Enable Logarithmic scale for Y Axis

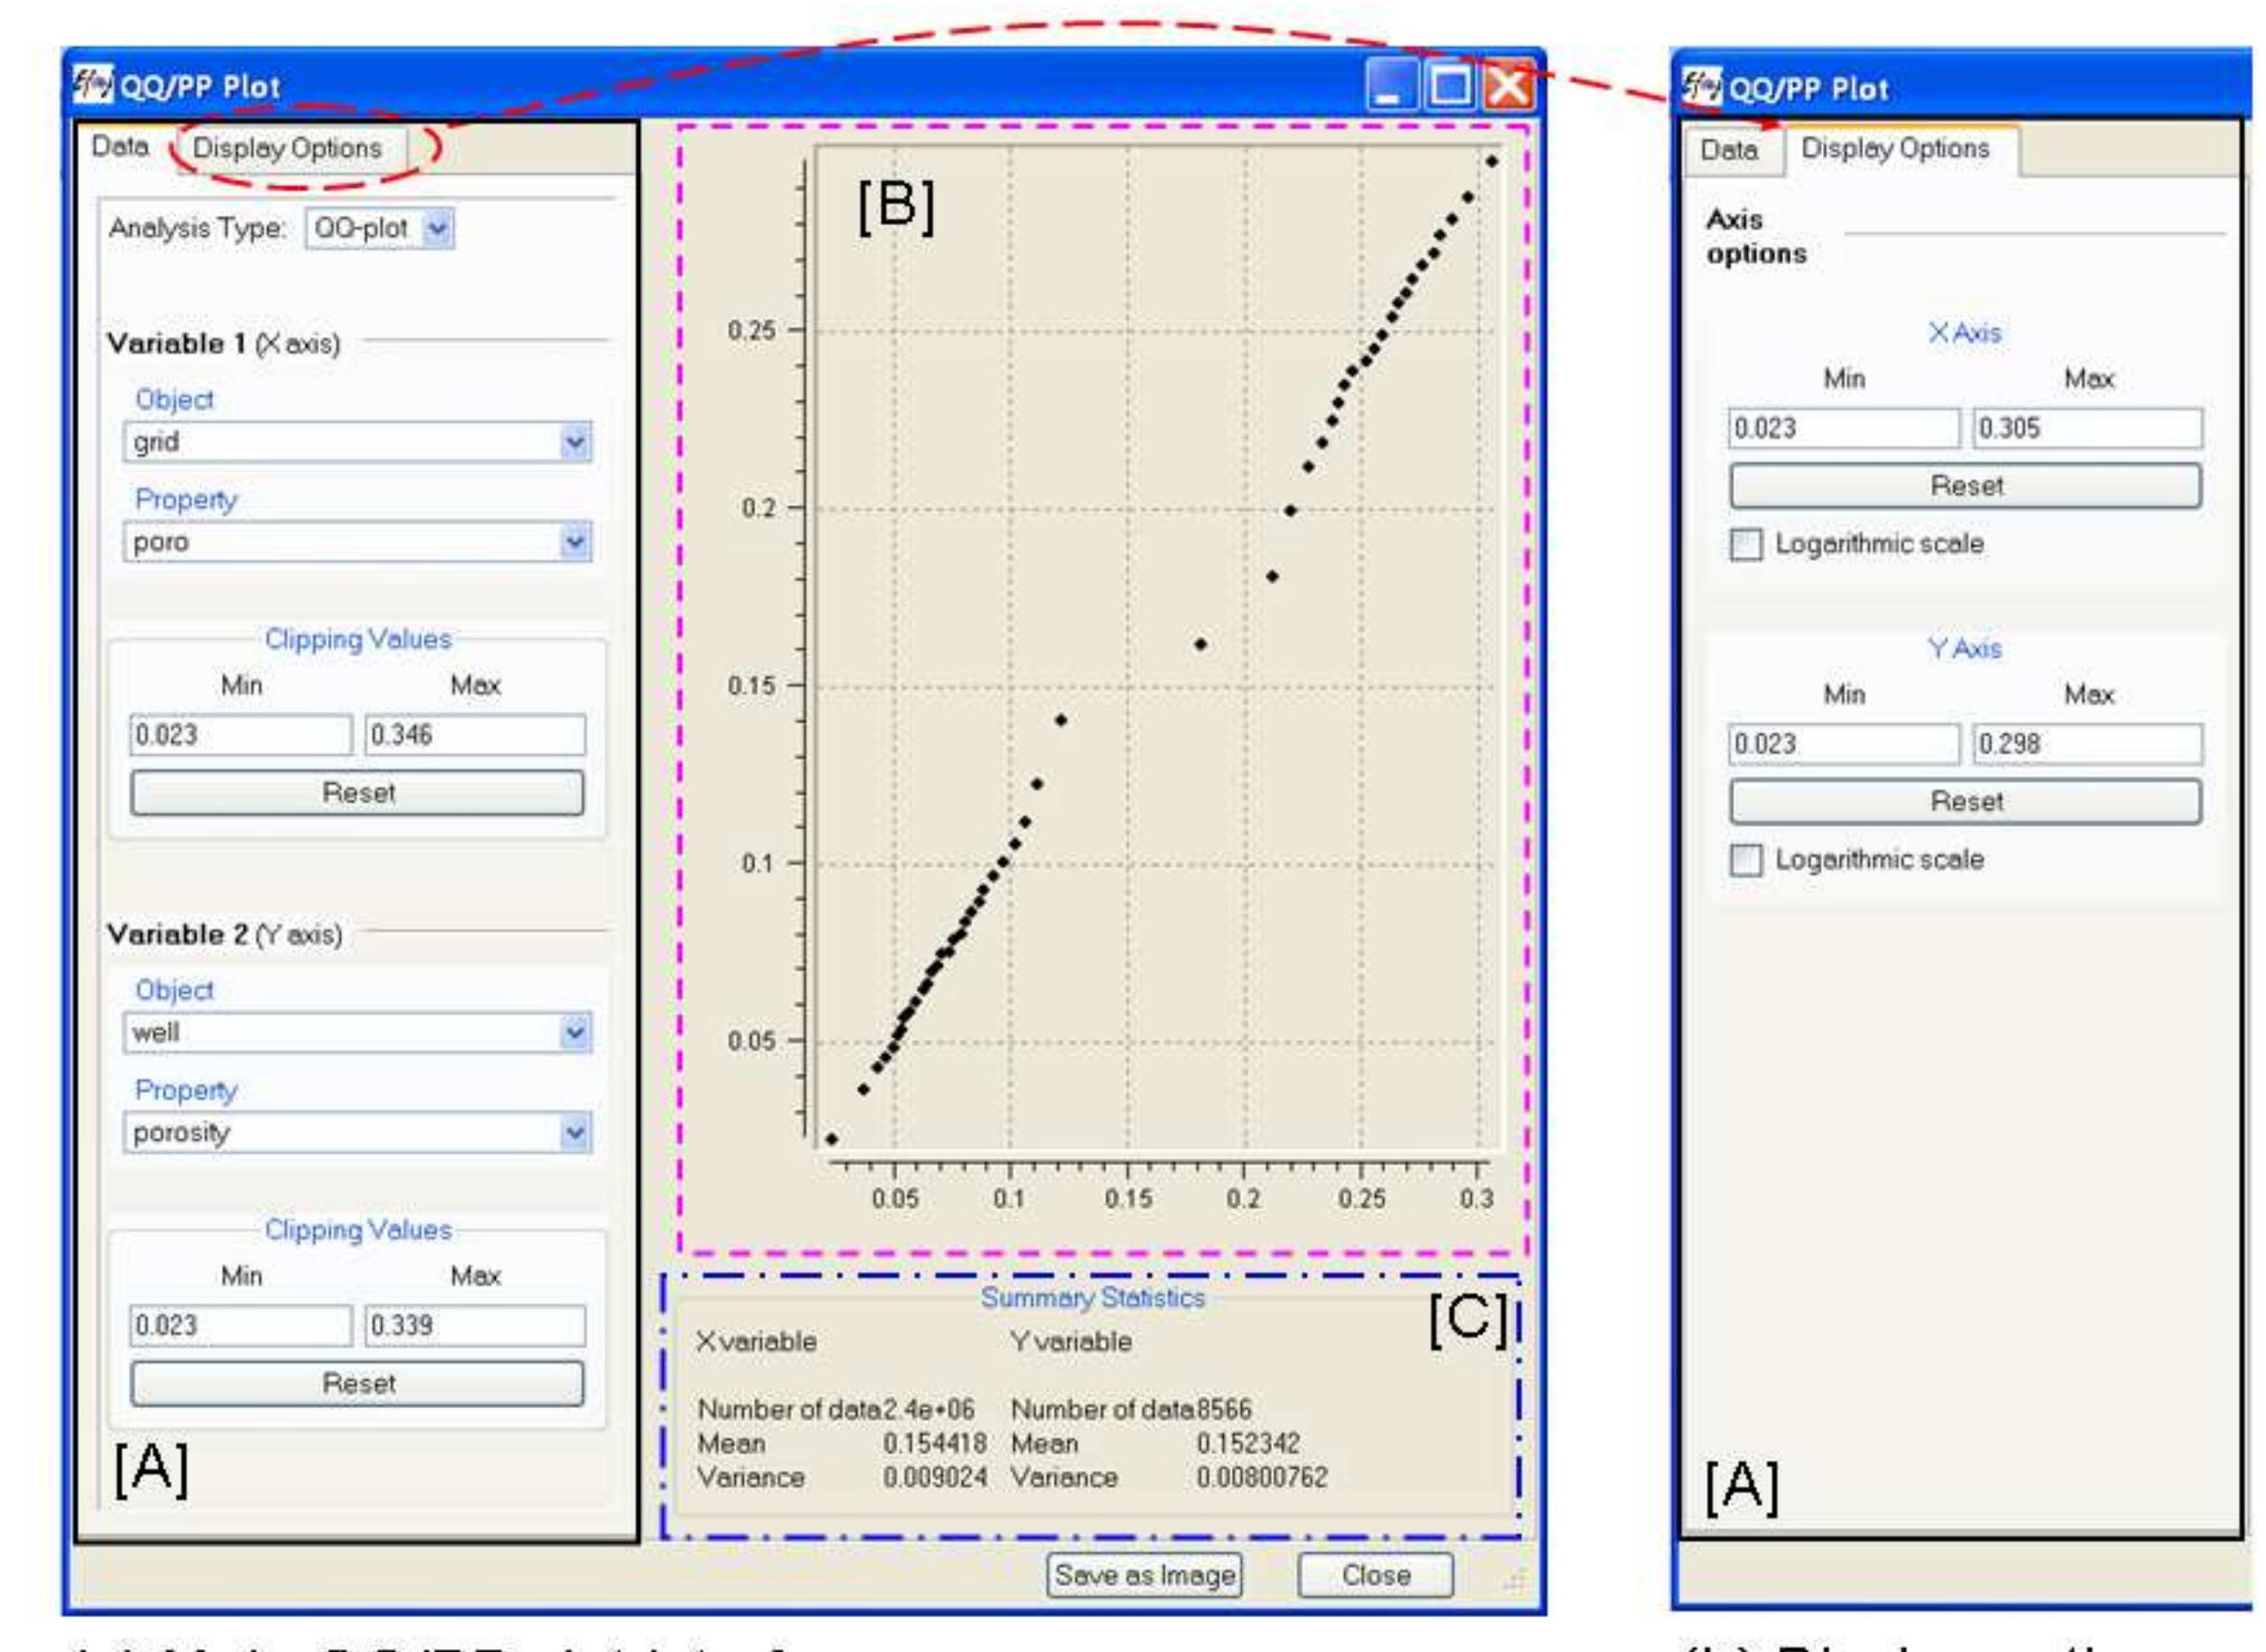[x=1745, y=860]
